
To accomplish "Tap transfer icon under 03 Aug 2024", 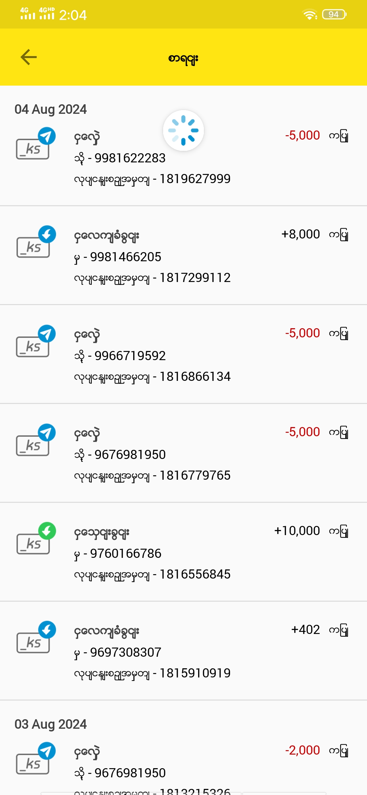I will point(35,759).
